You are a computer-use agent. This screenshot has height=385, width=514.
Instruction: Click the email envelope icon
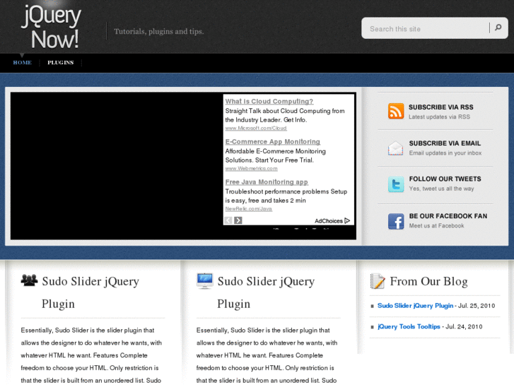(x=396, y=148)
